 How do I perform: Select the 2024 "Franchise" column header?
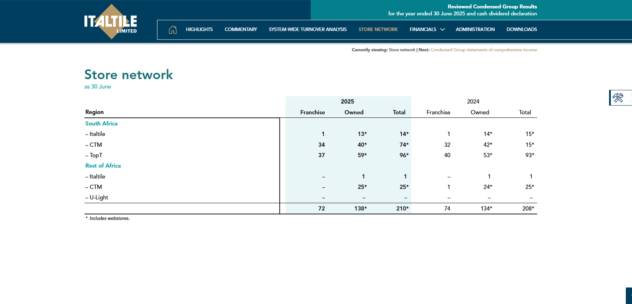[x=438, y=112]
